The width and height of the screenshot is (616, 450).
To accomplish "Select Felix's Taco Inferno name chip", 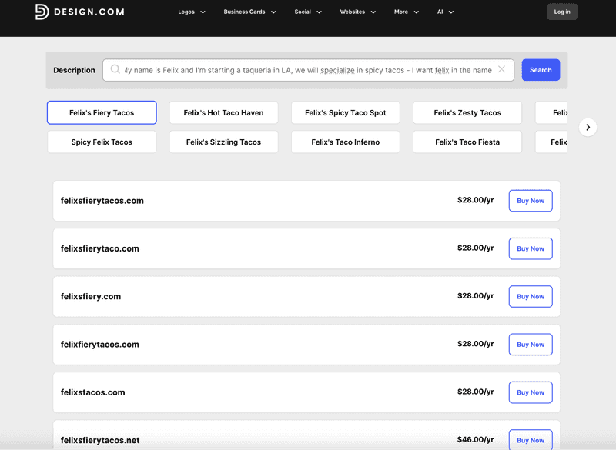I will coord(345,142).
